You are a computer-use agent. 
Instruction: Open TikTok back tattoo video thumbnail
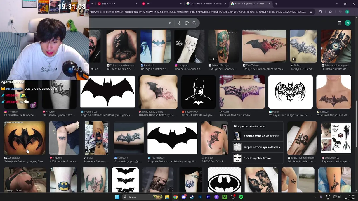point(303,46)
